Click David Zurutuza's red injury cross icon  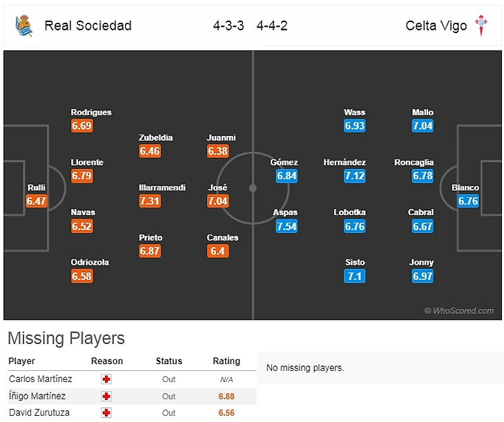(x=106, y=413)
